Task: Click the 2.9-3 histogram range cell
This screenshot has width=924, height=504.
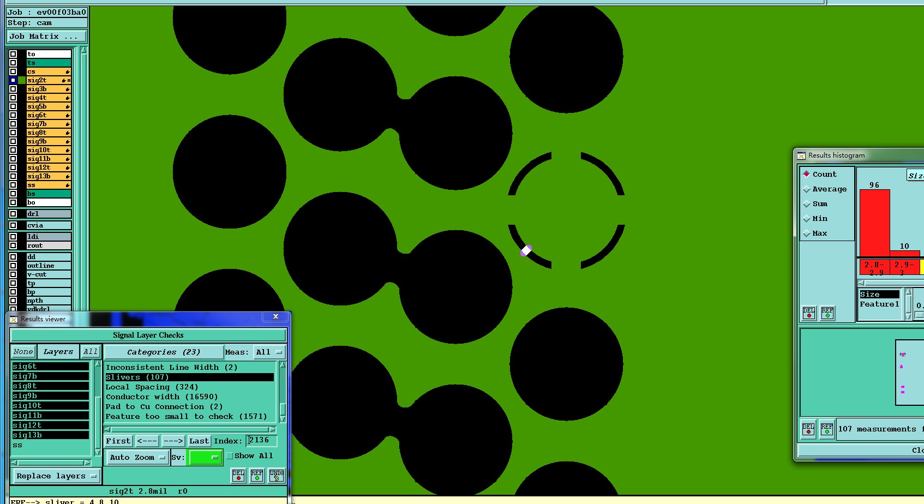Action: point(904,267)
